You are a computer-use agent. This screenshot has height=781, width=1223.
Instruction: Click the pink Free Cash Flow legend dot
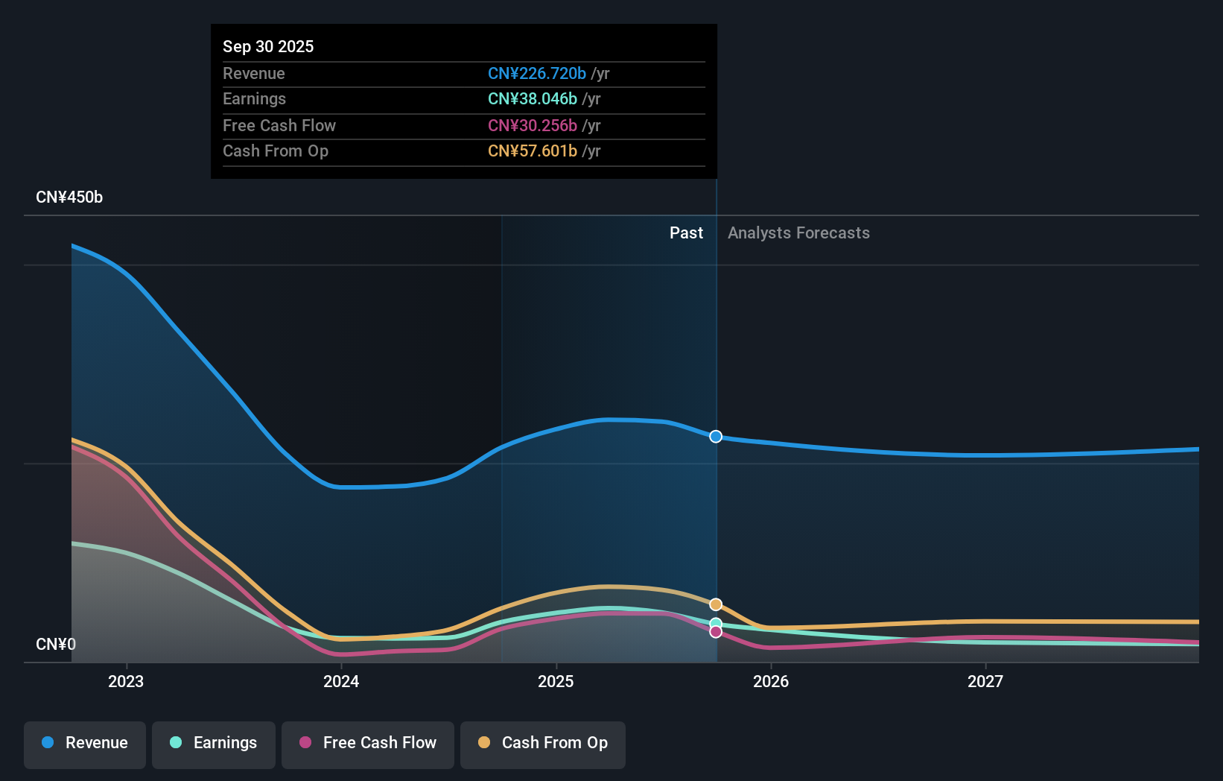click(305, 743)
